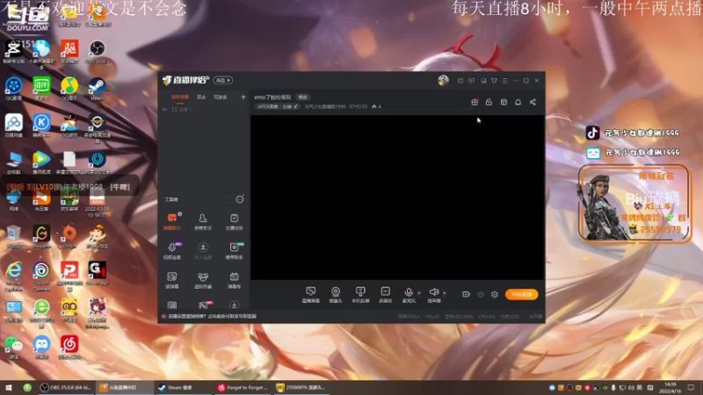Open the streamer tasks tool
Image resolution: width=703 pixels, height=395 pixels.
(x=234, y=221)
